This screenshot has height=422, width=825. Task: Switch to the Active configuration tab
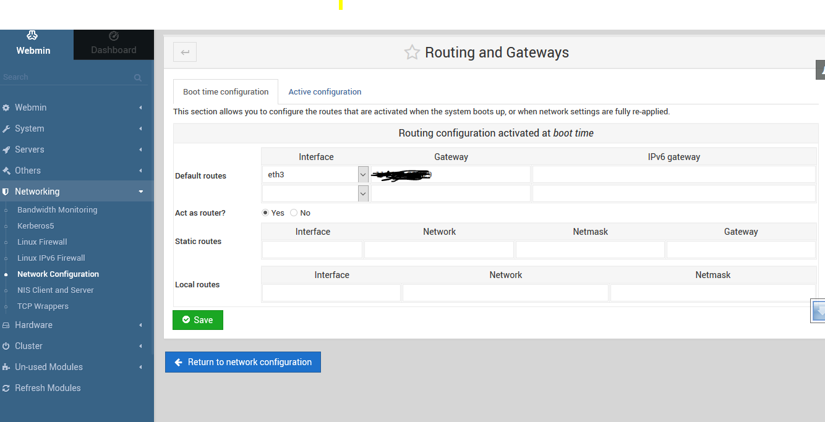pyautogui.click(x=325, y=91)
